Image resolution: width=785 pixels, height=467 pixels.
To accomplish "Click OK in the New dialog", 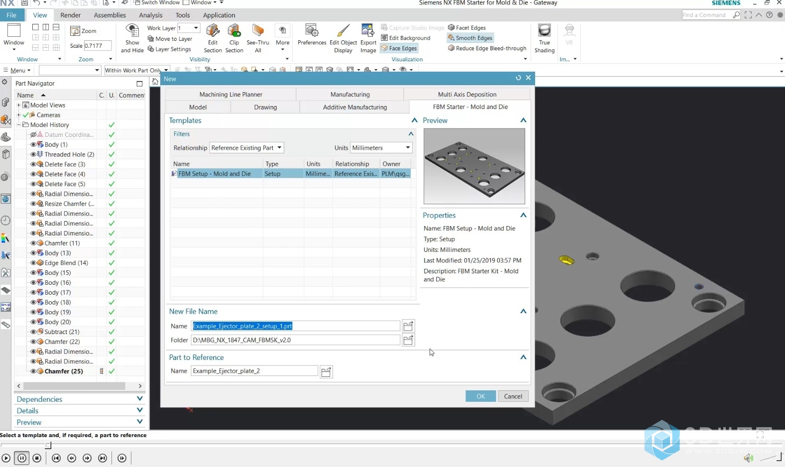I will (480, 396).
